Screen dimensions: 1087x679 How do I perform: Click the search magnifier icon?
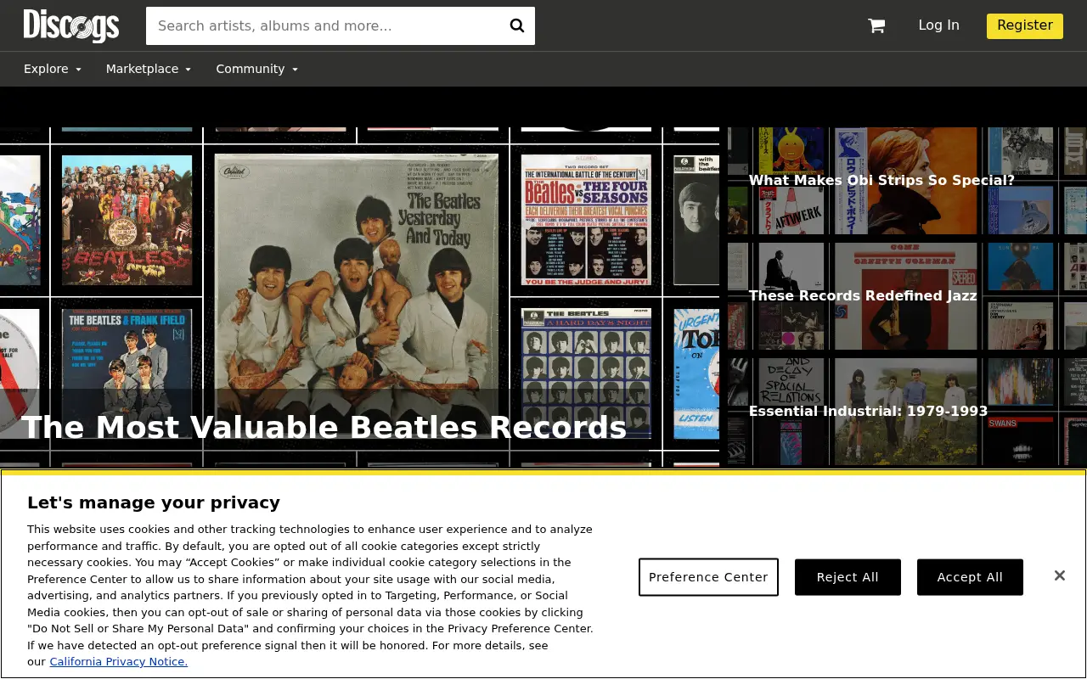516,25
